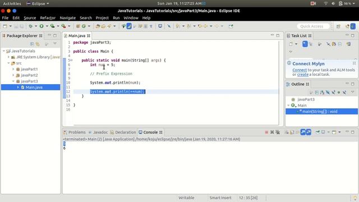Click the Search flashlight toolbar icon

[x=109, y=26]
